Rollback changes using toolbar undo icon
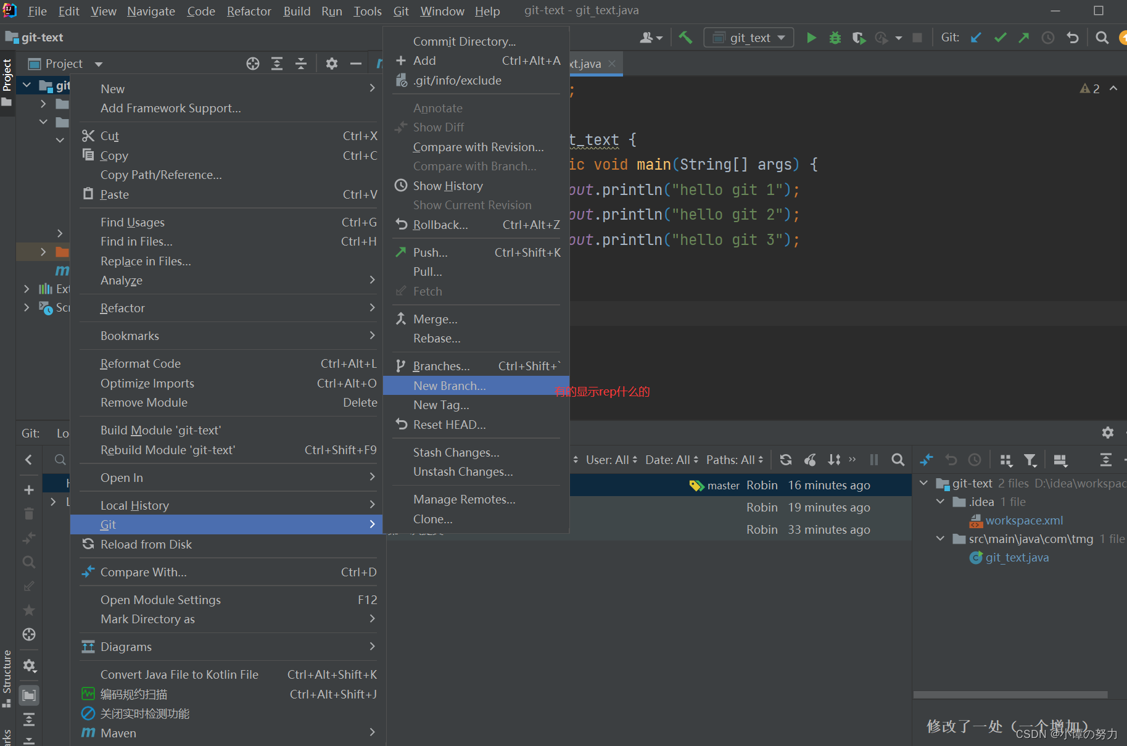 pyautogui.click(x=1073, y=38)
